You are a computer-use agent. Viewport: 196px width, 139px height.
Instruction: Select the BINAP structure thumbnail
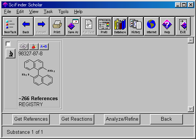pyautogui.click(x=39, y=72)
